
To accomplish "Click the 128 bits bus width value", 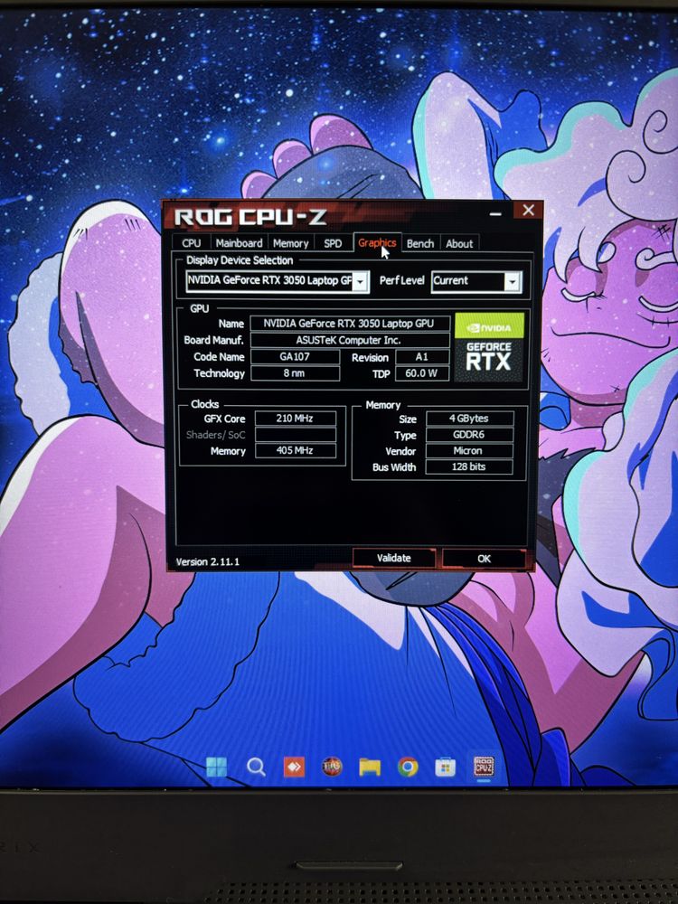I will 469,467.
